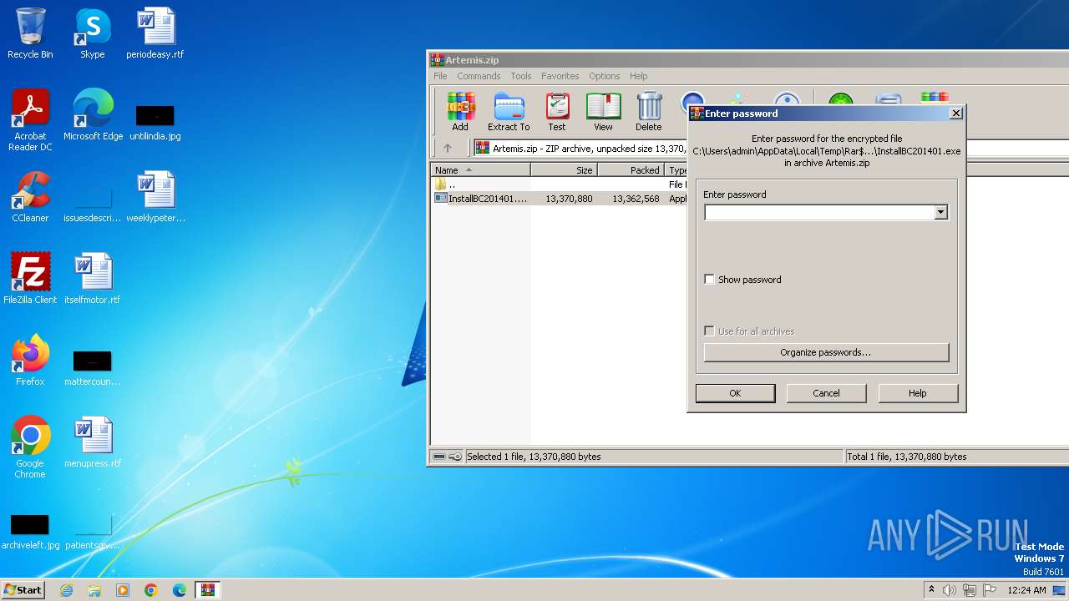Click the Delete toolbar icon in WinRAR
This screenshot has width=1069, height=601.
(648, 112)
